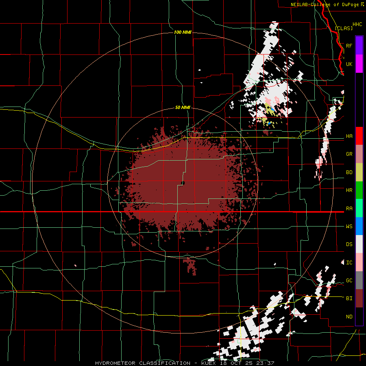Screen dimensions: 366x366
Task: Click the 'UK' legend label
Action: (x=349, y=64)
